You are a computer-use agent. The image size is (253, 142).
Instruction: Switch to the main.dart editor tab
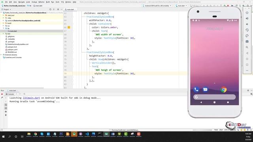click(70, 9)
